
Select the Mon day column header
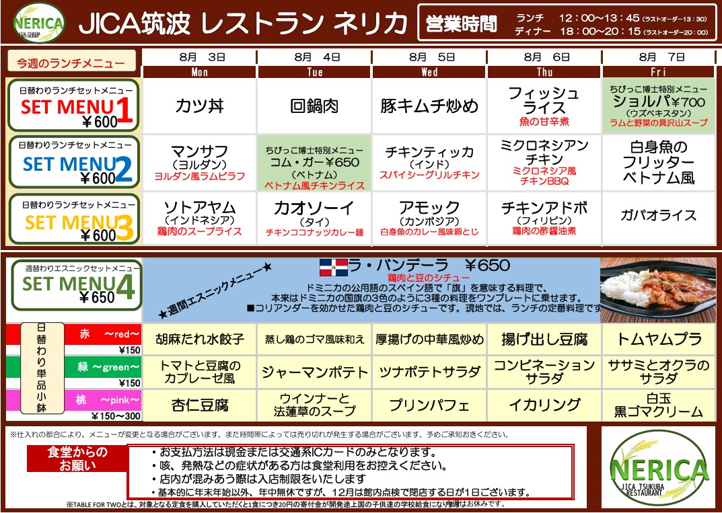[199, 72]
